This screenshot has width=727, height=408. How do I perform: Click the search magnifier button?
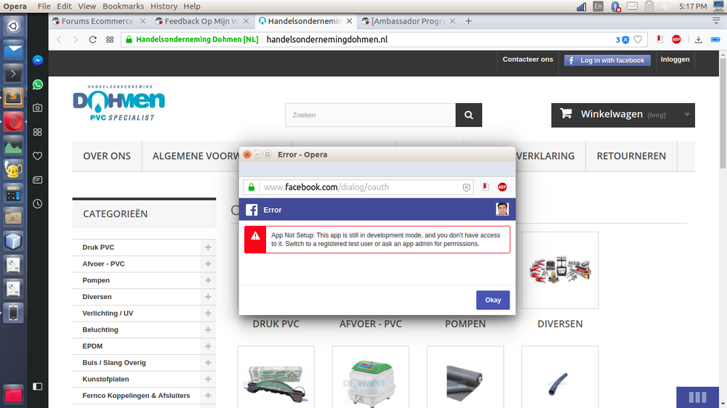(x=469, y=115)
